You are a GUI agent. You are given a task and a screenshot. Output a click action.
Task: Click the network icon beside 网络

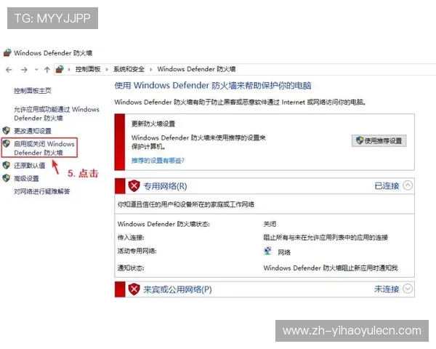click(x=267, y=251)
